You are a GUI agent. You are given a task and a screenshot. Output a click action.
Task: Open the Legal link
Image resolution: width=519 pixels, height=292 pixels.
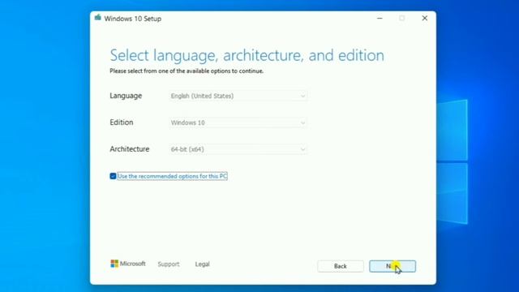[202, 264]
